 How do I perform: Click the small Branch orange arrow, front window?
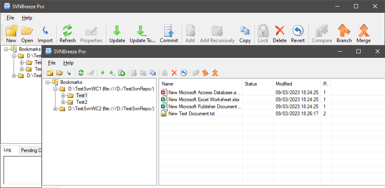[205, 73]
